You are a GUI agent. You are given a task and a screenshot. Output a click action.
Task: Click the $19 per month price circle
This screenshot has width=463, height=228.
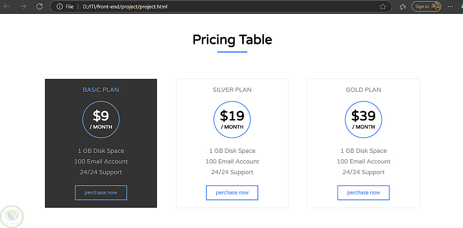(232, 120)
